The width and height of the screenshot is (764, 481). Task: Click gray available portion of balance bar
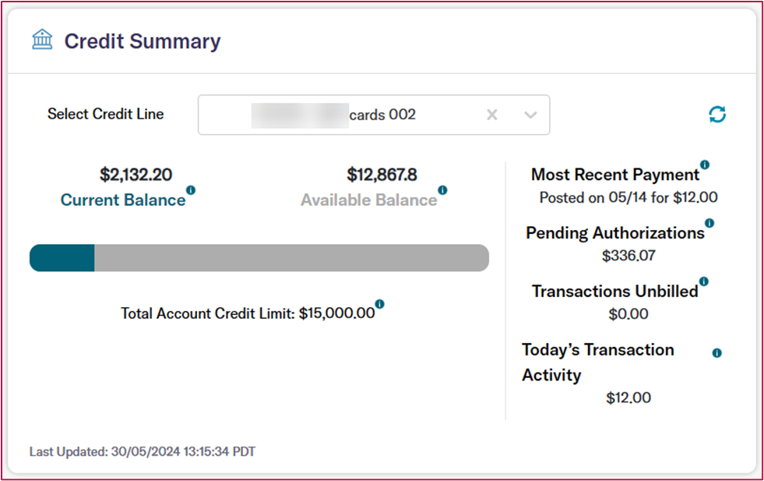tap(291, 258)
